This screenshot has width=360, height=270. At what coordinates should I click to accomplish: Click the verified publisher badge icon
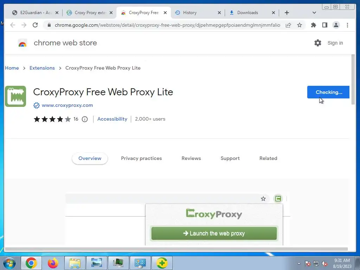click(x=37, y=105)
